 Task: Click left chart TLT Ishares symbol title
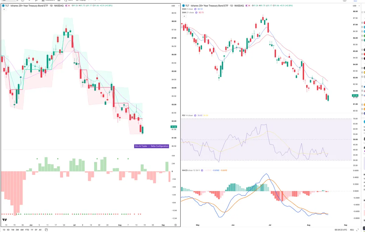click(34, 5)
